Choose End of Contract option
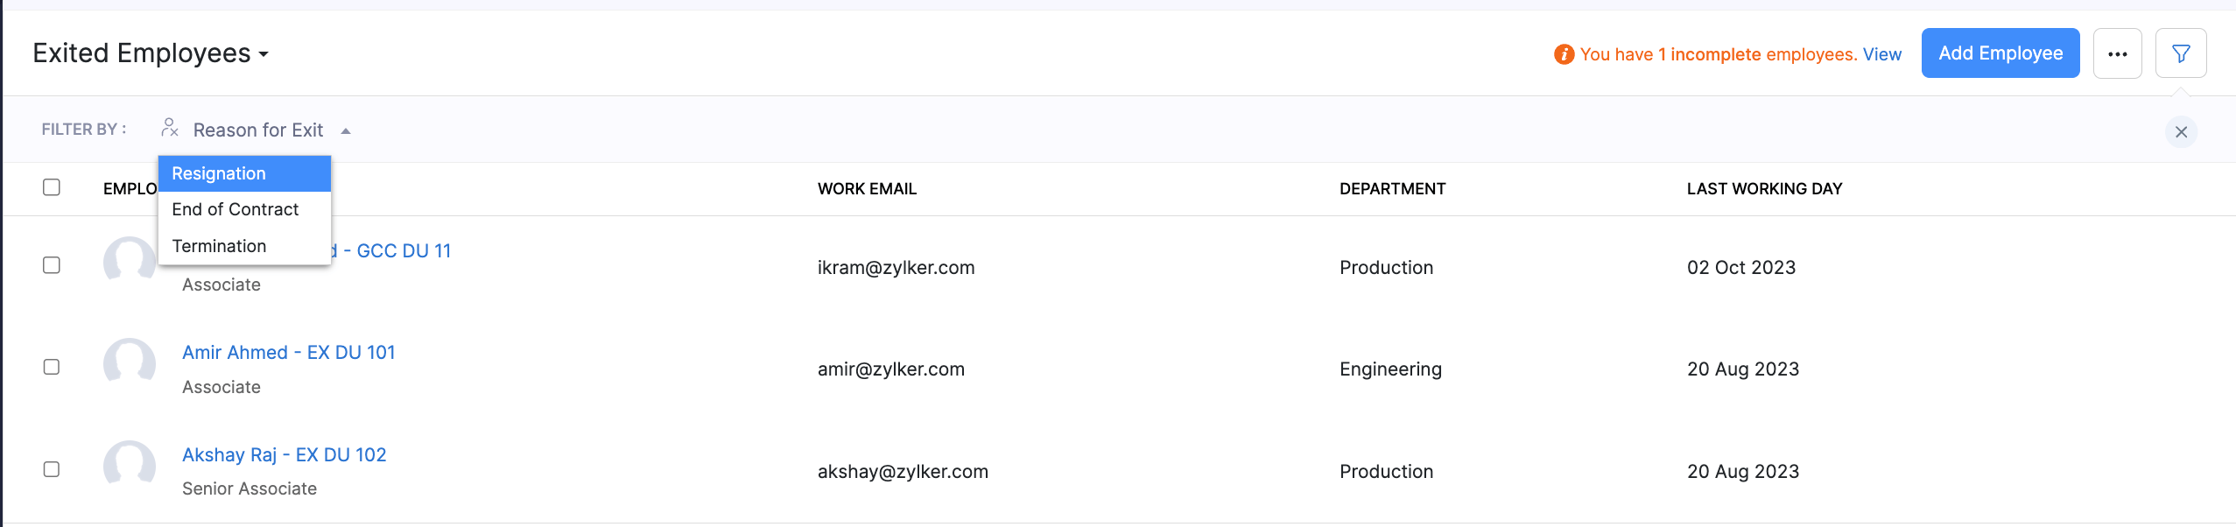Image resolution: width=2236 pixels, height=527 pixels. pos(235,209)
